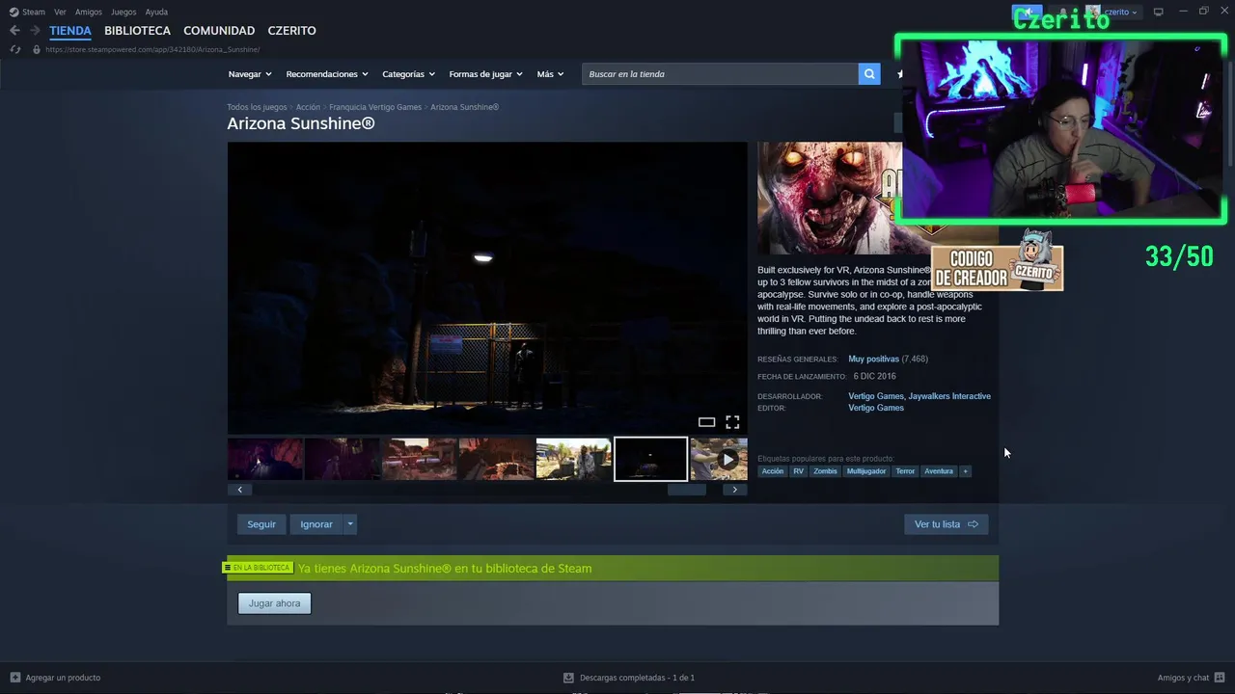The image size is (1235, 694).
Task: Open the Amigos y chat icon
Action: pos(1220,678)
